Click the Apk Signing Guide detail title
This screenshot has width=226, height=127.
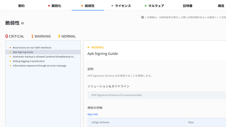point(103,54)
